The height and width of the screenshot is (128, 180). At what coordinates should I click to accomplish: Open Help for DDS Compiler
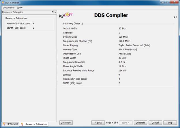[x=170, y=122]
